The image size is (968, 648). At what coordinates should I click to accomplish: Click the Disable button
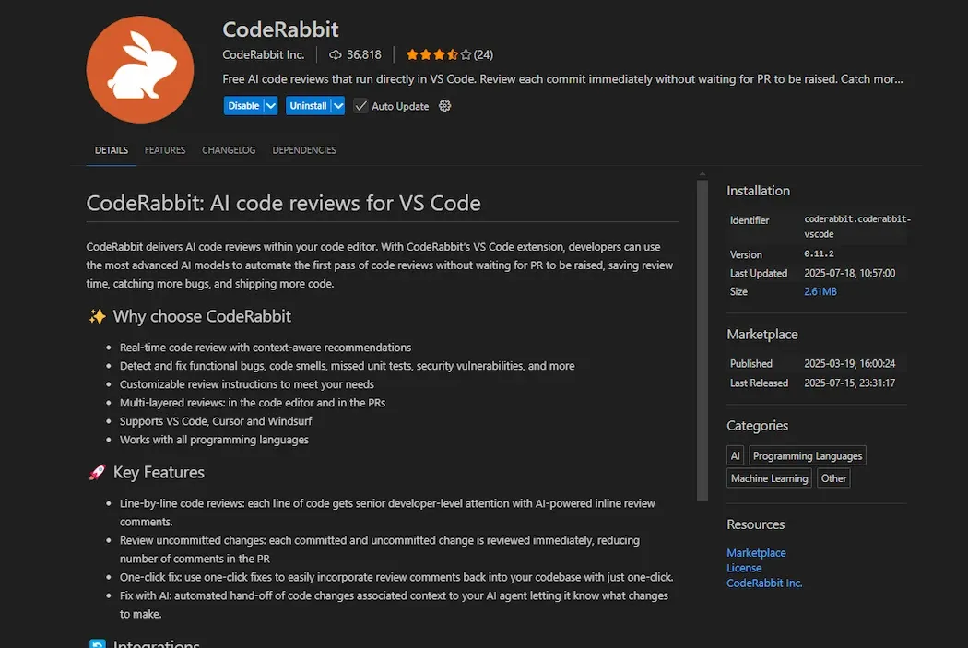[x=243, y=106]
